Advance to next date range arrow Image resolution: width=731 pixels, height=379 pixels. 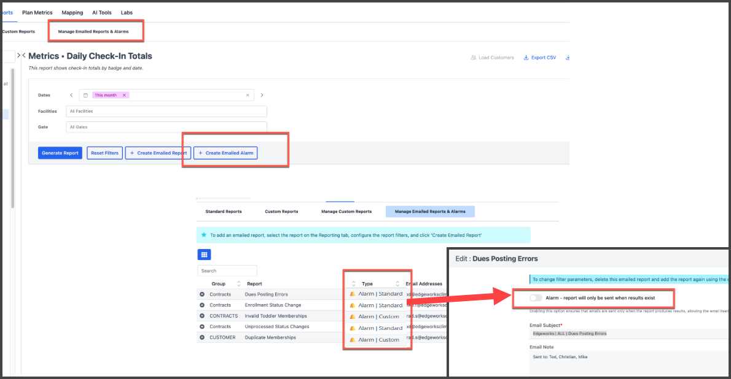tap(262, 95)
